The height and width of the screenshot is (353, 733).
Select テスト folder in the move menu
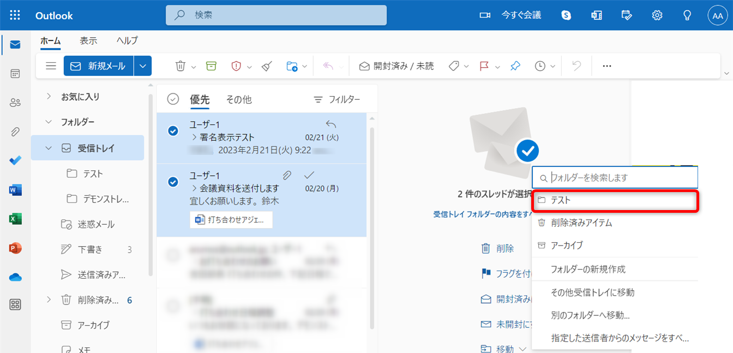tap(615, 200)
